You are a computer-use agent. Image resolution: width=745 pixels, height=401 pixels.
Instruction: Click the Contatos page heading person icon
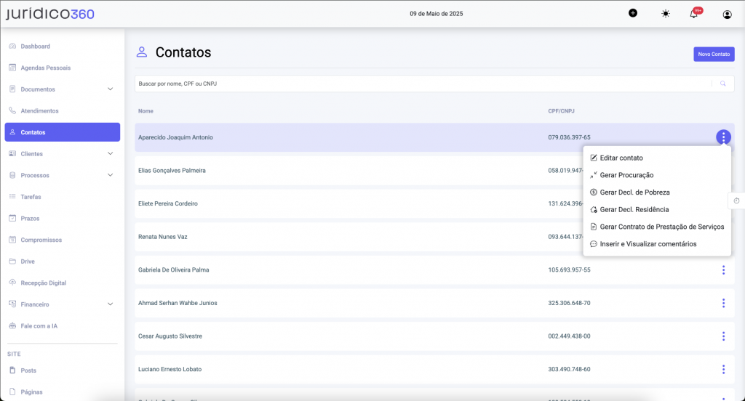pyautogui.click(x=142, y=52)
